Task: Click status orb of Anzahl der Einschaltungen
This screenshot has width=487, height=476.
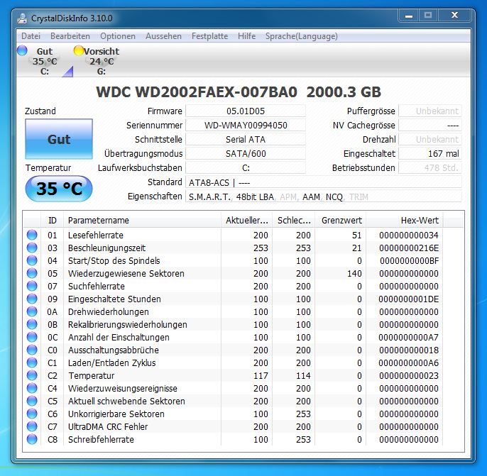Action: (x=32, y=337)
